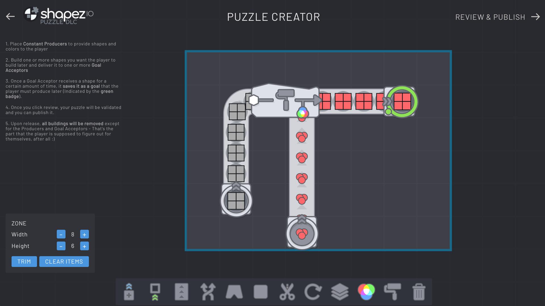
Task: Click the TRIM button
Action: [x=24, y=261]
